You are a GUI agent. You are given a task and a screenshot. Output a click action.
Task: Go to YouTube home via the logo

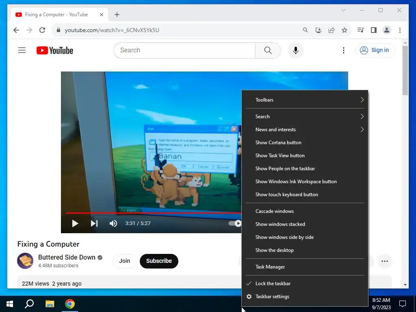pyautogui.click(x=55, y=50)
